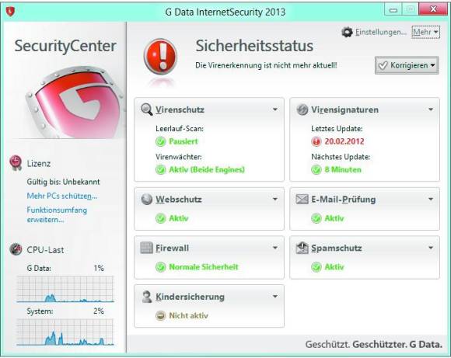Click the Gültig bis: Unbekannt text
Viewport: 451px width, 358px height.
point(63,182)
